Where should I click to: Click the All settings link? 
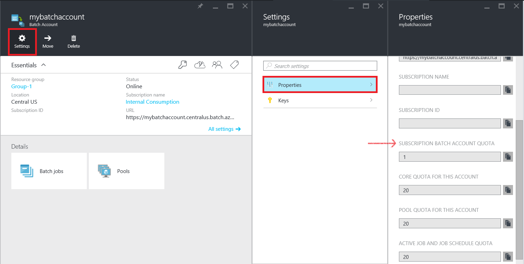[225, 129]
